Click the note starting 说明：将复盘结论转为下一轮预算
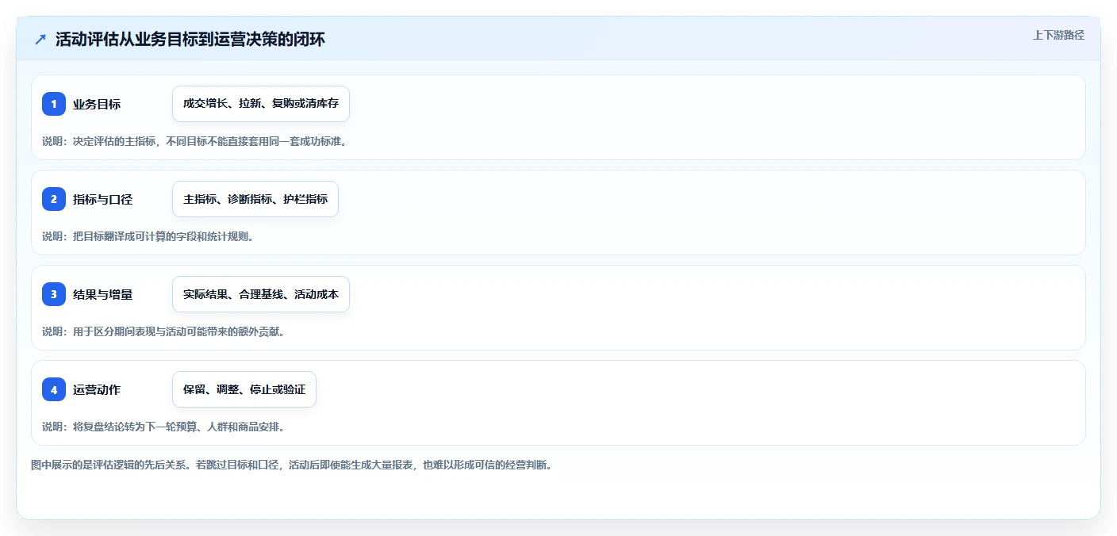Image resolution: width=1117 pixels, height=536 pixels. (163, 427)
